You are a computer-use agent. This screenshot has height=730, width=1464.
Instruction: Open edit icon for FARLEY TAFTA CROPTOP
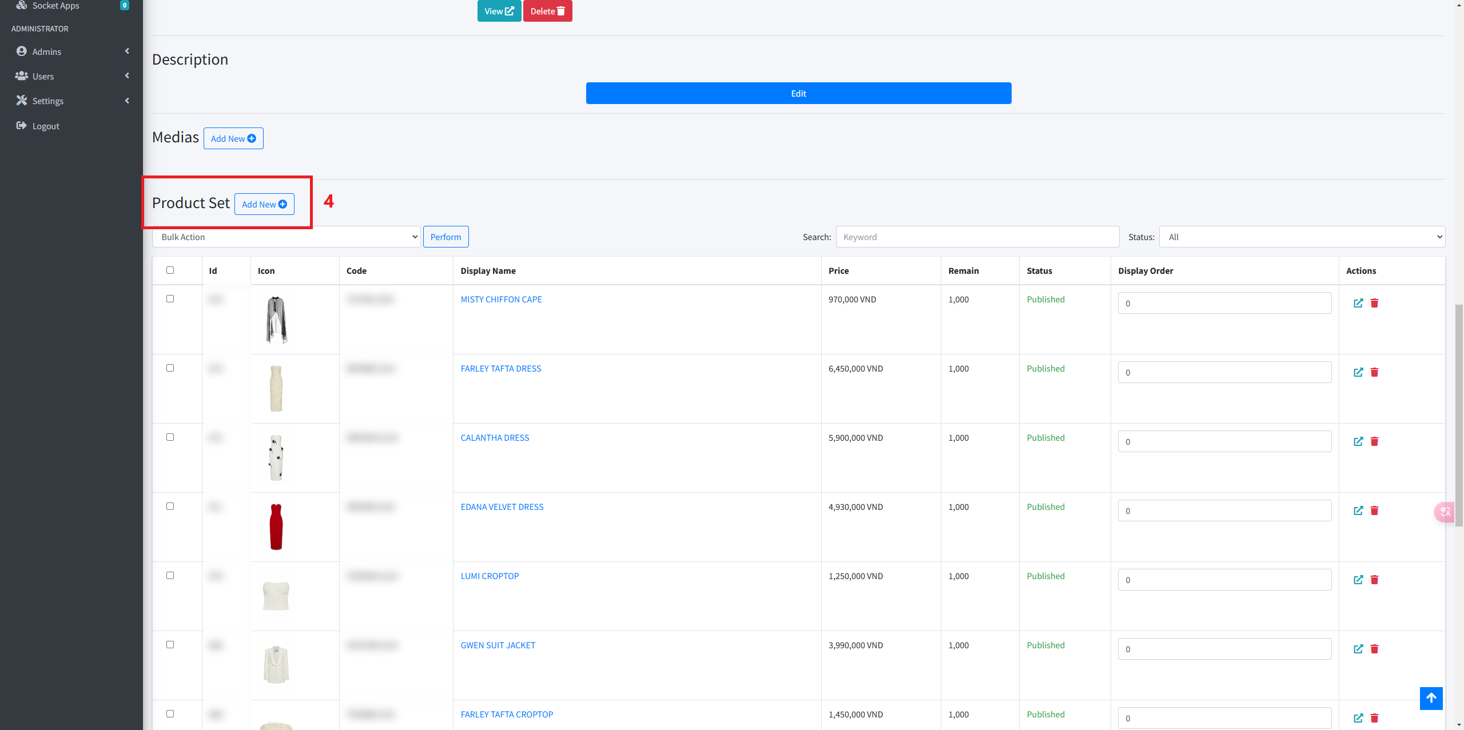[1358, 718]
